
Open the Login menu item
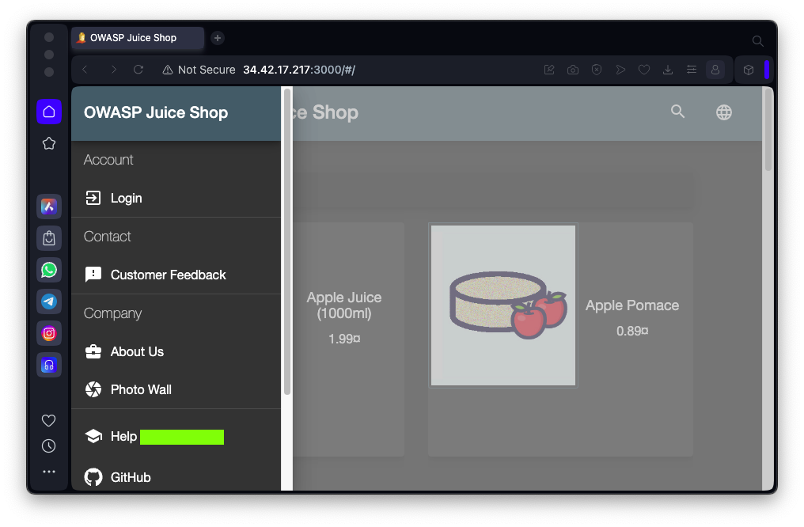point(176,198)
